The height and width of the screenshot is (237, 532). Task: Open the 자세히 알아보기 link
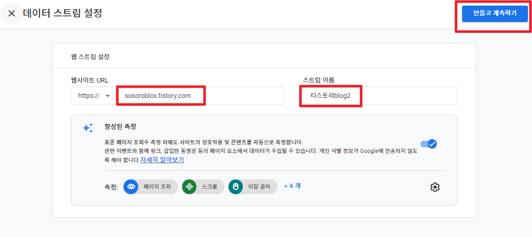[162, 160]
